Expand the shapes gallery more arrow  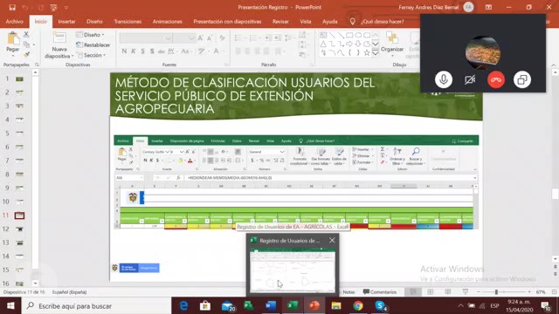376,53
